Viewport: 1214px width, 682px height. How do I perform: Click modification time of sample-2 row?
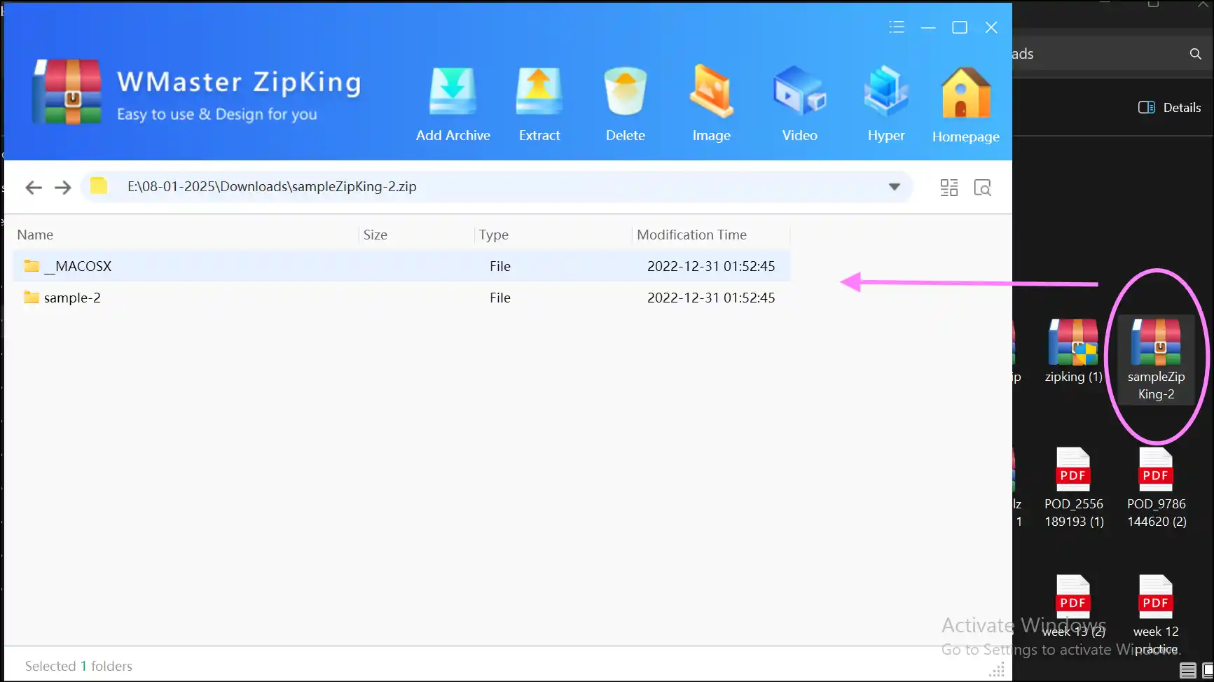coord(711,298)
